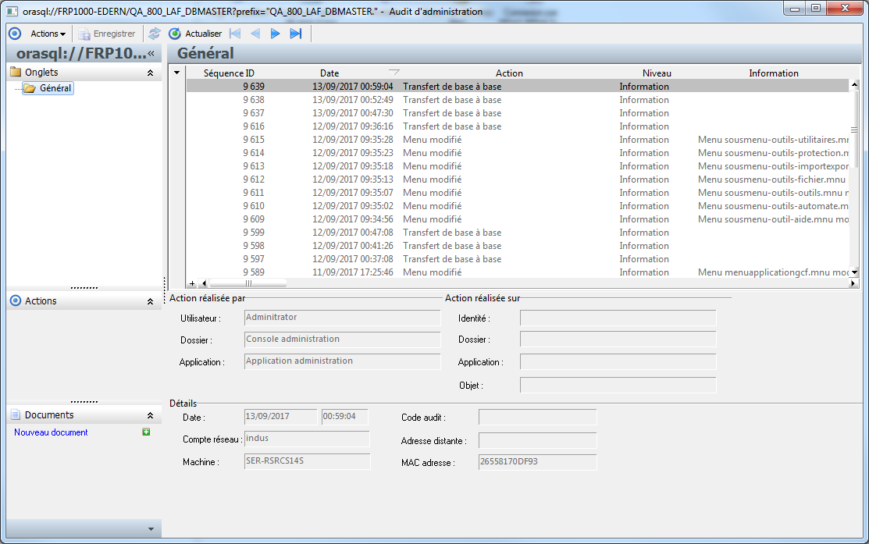Select row mentioning sousmenu-outils-protection

coord(518,153)
